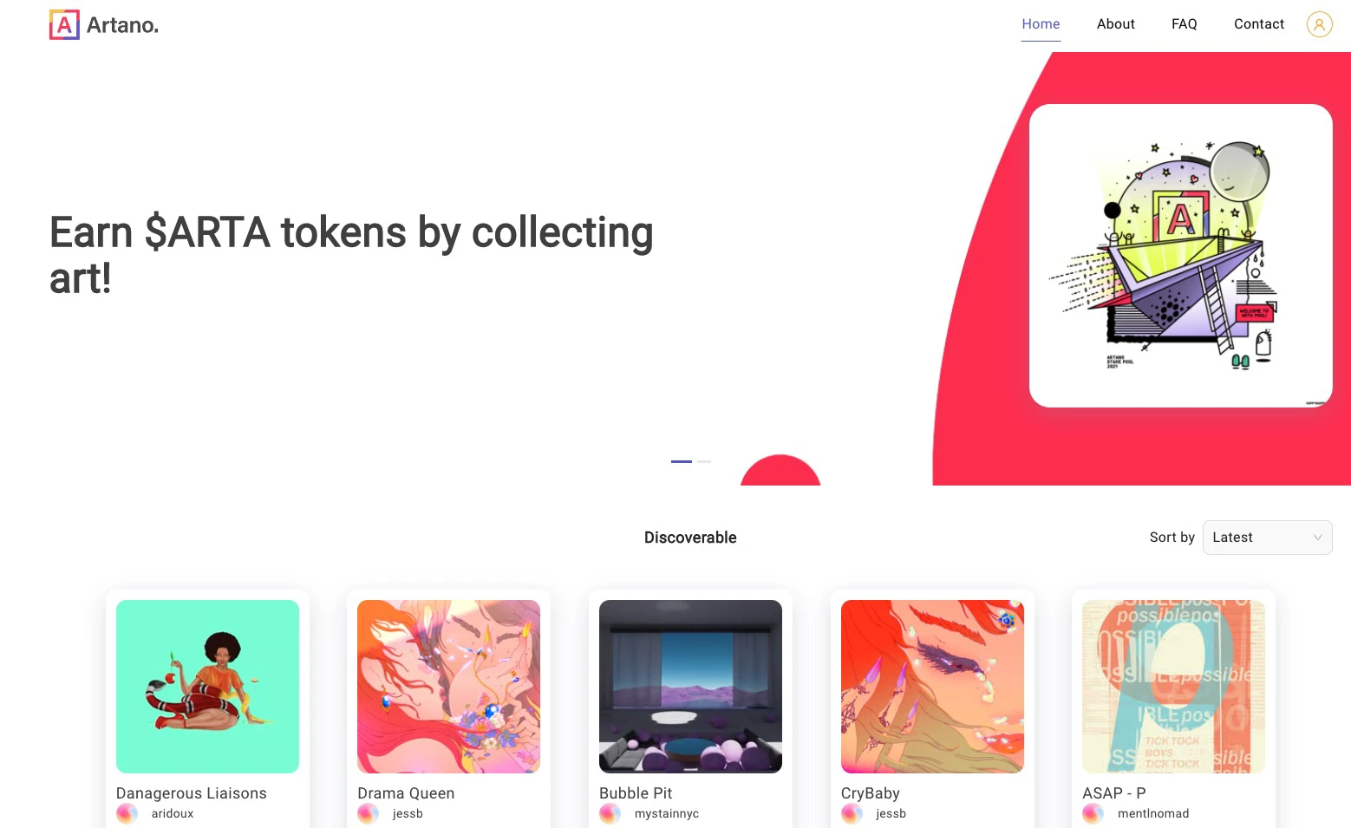This screenshot has height=828, width=1351.
Task: Select the second carousel slide indicator
Action: [x=704, y=461]
